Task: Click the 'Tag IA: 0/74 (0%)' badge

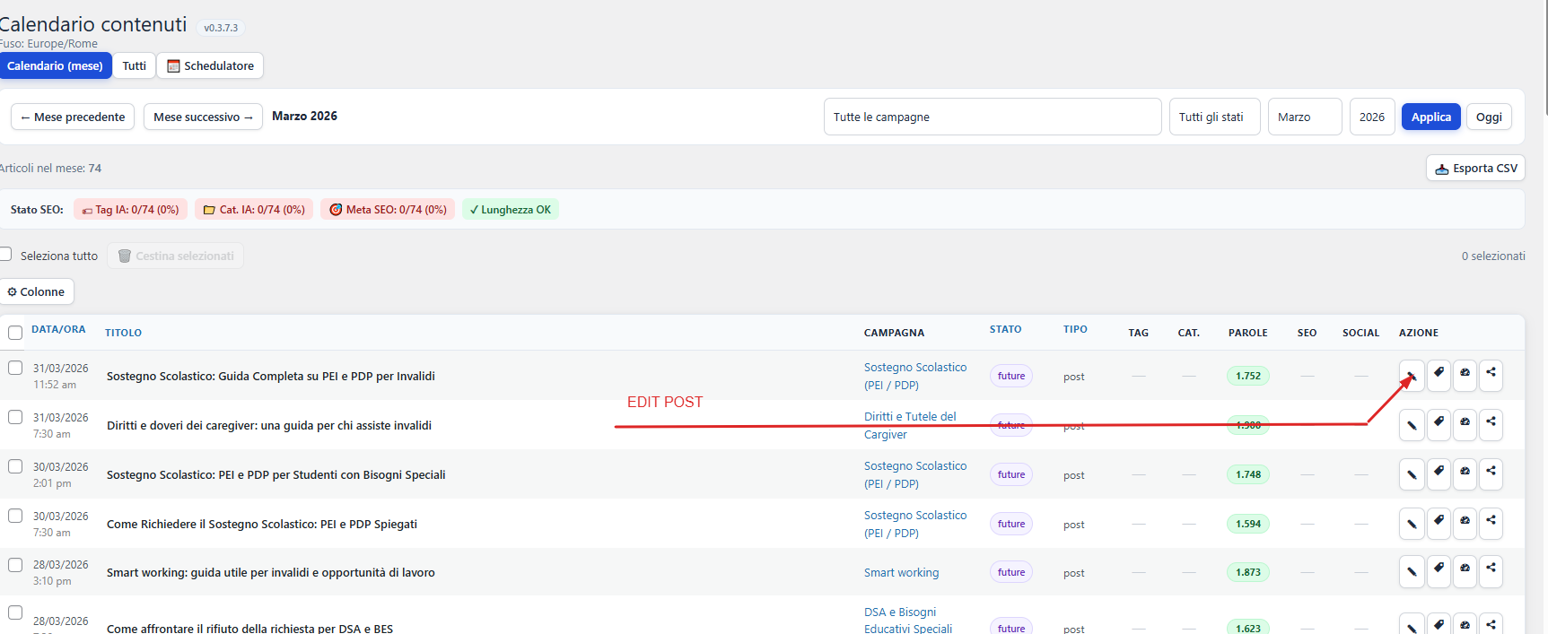Action: [x=130, y=209]
